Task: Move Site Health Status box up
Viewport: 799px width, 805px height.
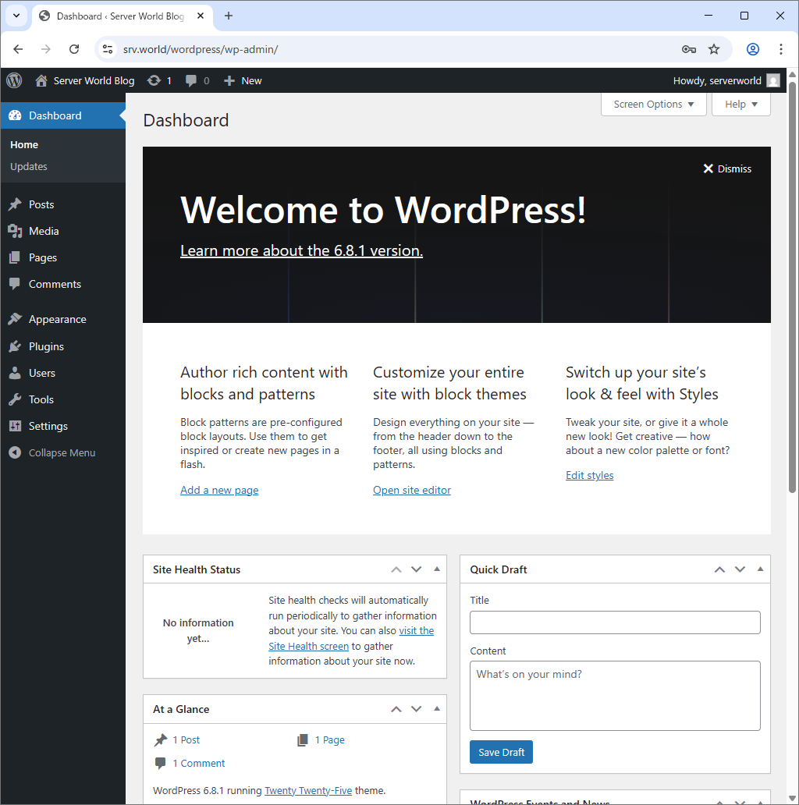Action: tap(396, 569)
